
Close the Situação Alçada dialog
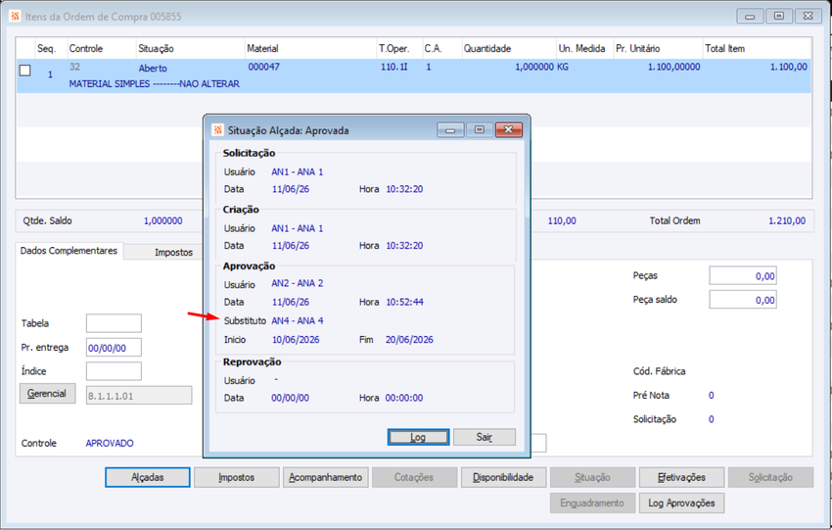(508, 130)
